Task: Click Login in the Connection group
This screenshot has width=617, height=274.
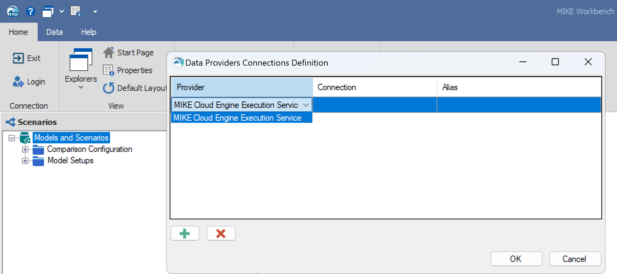Action: point(29,82)
